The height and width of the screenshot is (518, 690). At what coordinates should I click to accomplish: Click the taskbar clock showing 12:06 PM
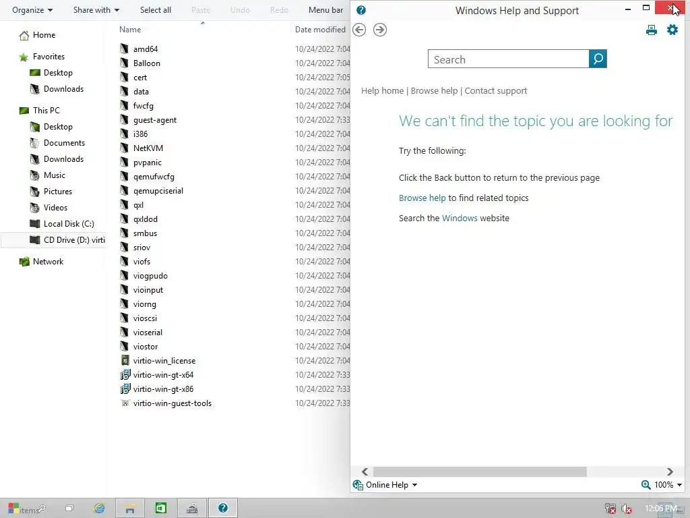pyautogui.click(x=660, y=509)
